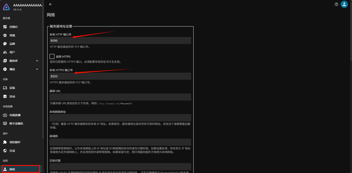This screenshot has width=352, height=173.
Task: Open the 我的插件 puzzle icon
Action: pos(5,142)
